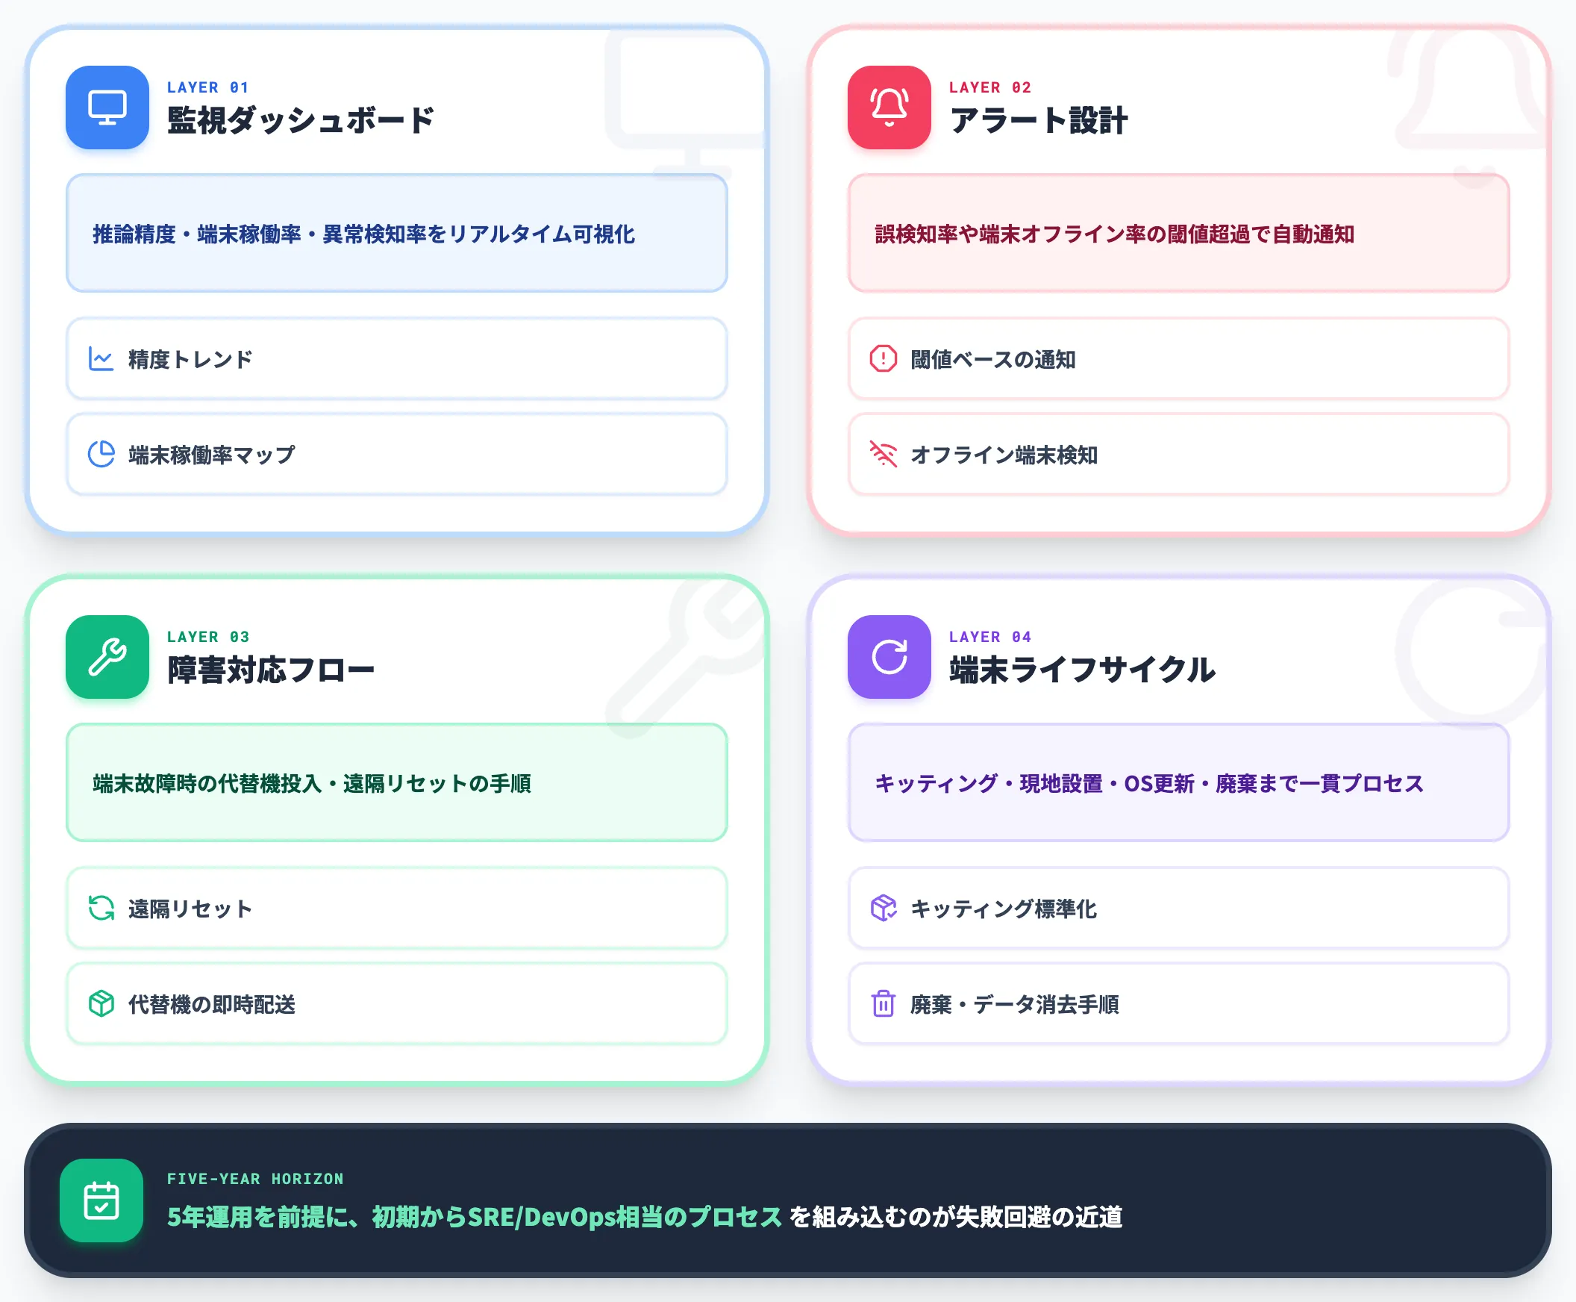
Task: Select the オフライン端末検知 row
Action: 1178,454
